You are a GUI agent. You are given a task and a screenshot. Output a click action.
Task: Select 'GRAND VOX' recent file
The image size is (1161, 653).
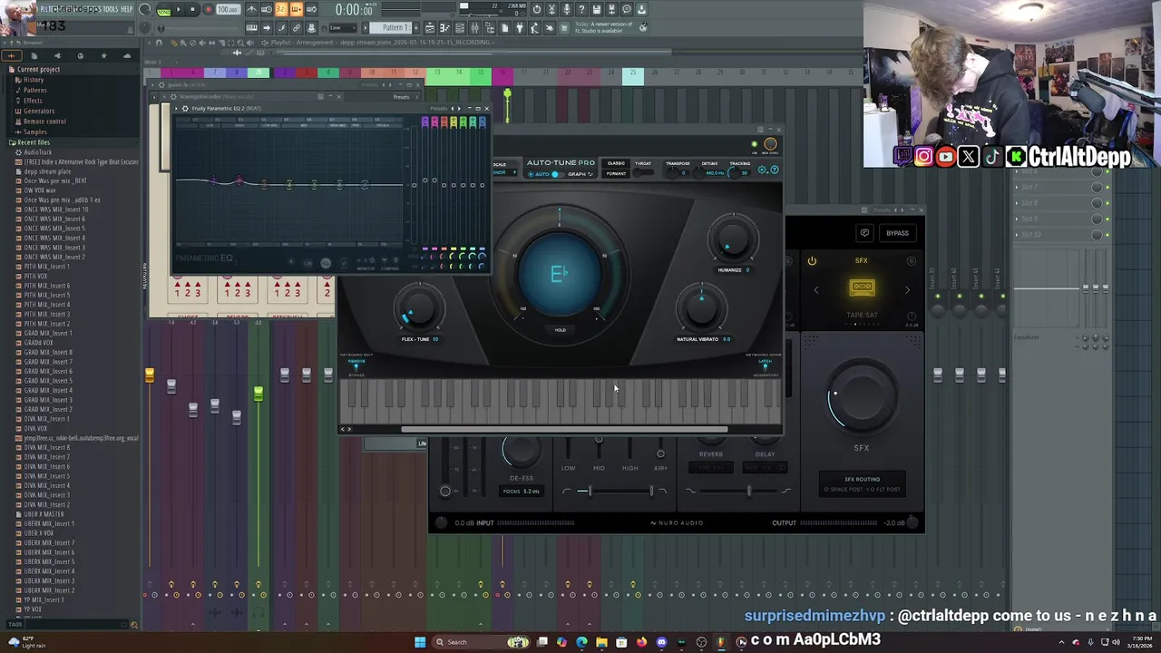click(x=39, y=343)
